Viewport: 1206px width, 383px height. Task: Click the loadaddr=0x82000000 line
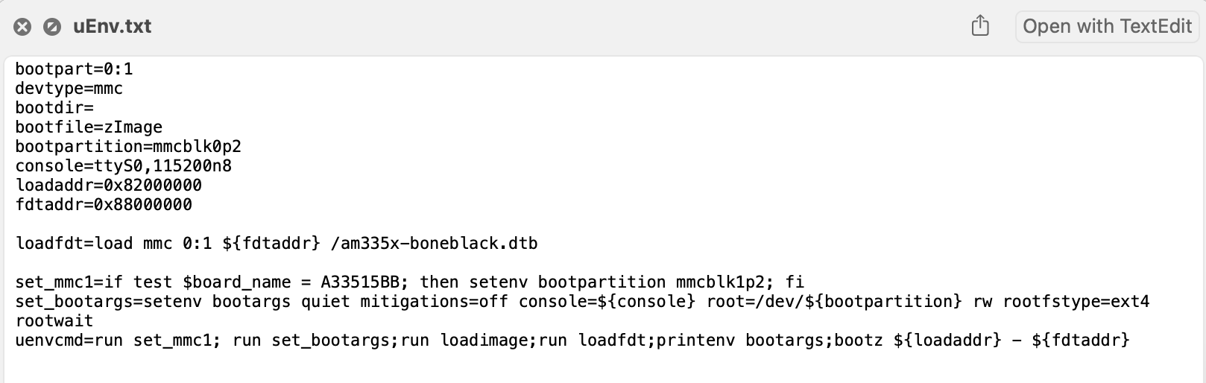108,186
